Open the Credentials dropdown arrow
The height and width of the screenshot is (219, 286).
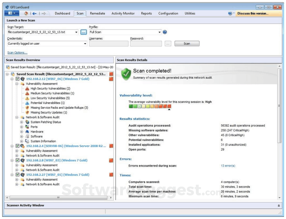point(85,44)
